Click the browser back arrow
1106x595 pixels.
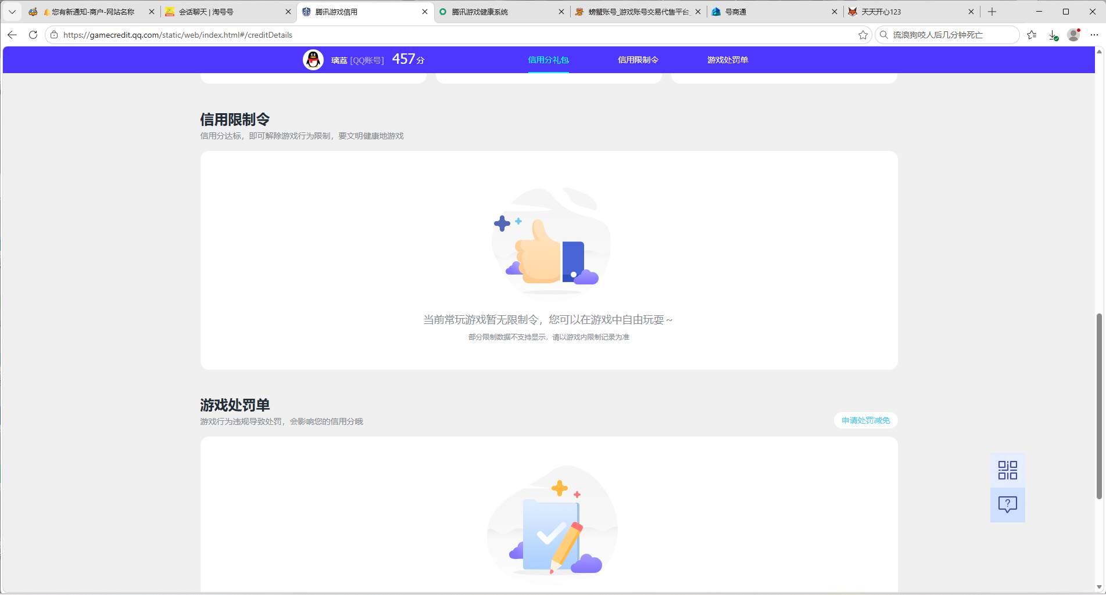(12, 35)
